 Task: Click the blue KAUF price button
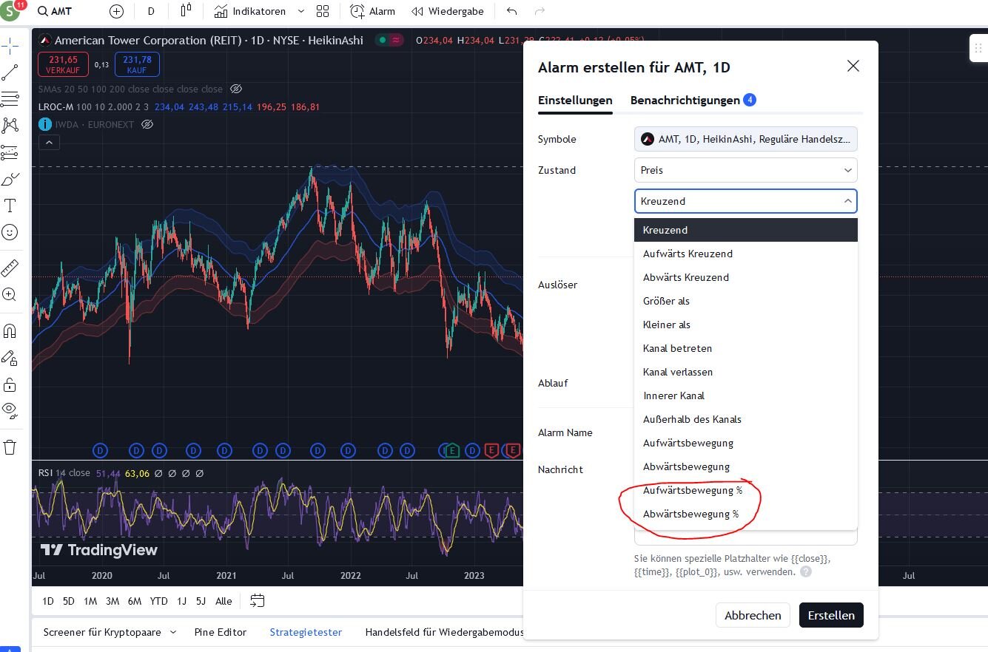137,64
